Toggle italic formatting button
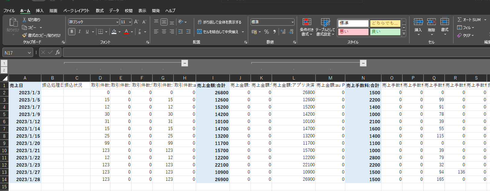Viewport: 490px width, 191px height. click(80, 32)
